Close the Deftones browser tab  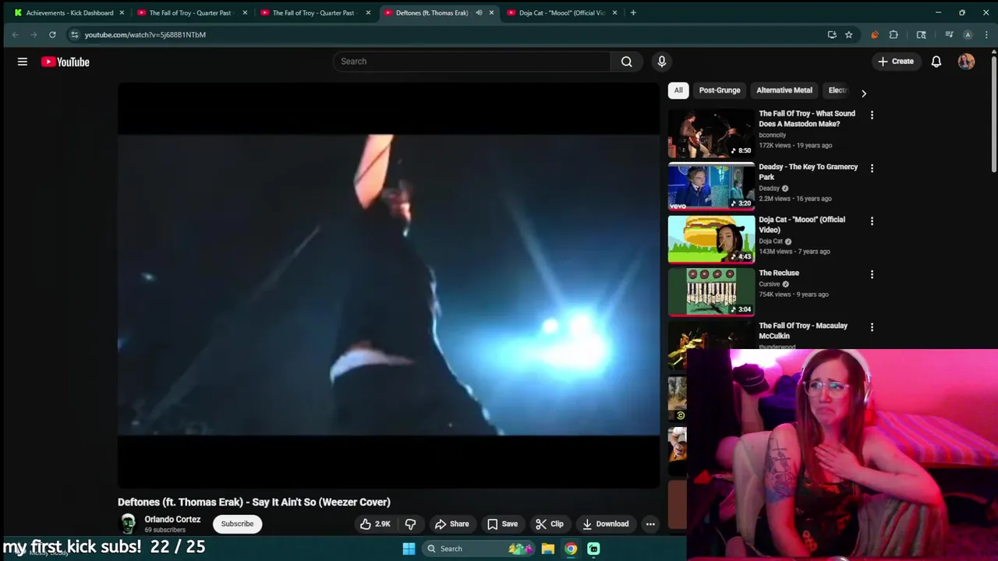[x=491, y=12]
